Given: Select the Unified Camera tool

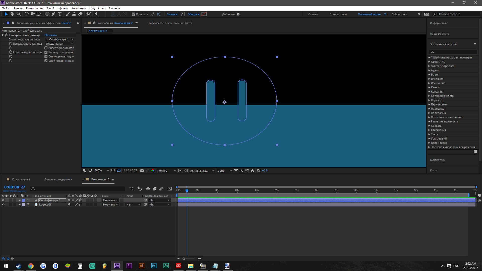Looking at the screenshot, I should (x=33, y=14).
